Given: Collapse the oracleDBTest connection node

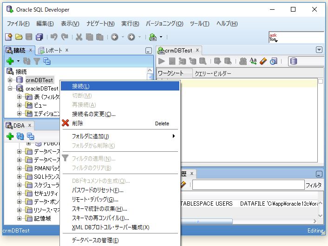Looking at the screenshot, I should click(10, 88).
